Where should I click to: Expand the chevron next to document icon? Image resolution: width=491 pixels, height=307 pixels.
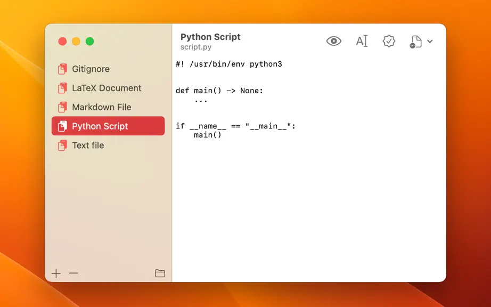click(x=430, y=41)
